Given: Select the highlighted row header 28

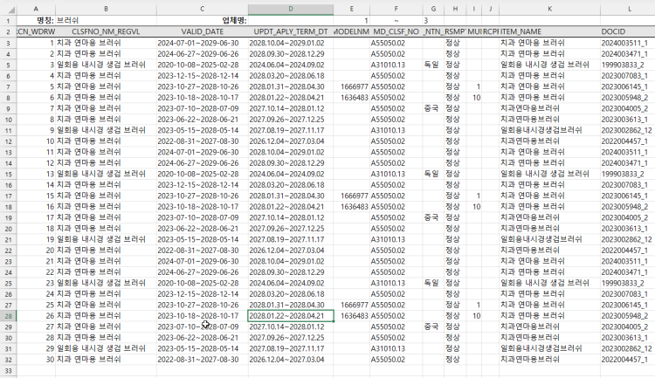Looking at the screenshot, I should coord(9,316).
